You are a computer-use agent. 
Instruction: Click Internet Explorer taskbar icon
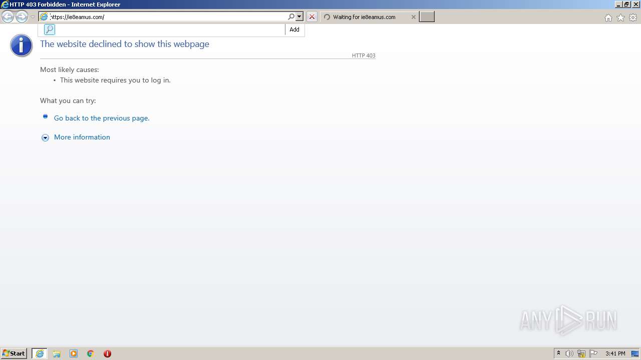40,353
